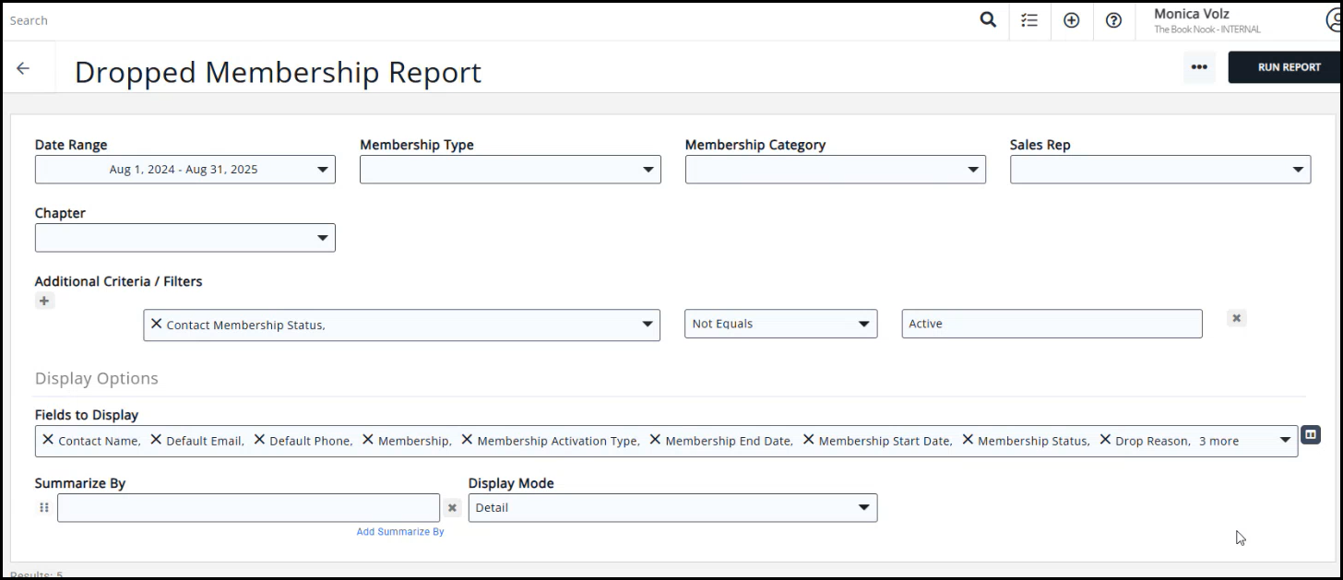Remove Contact Name from displayed fields

point(48,440)
